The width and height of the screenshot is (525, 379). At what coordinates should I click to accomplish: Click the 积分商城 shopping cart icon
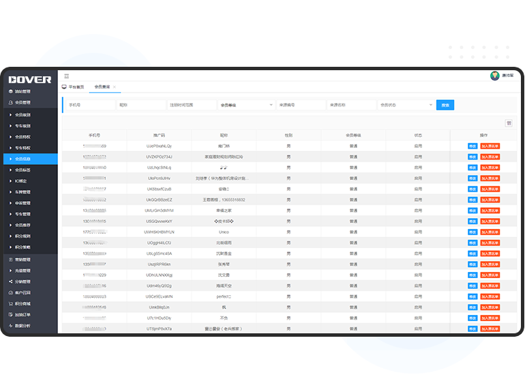click(x=10, y=303)
